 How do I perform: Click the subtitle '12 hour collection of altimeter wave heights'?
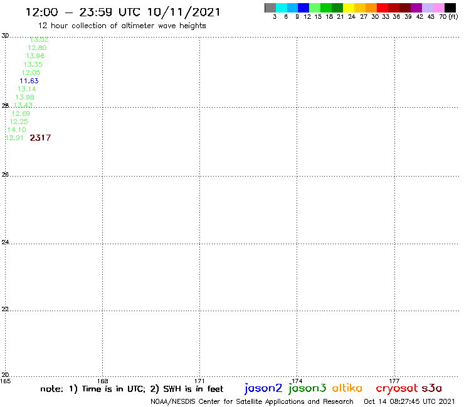(x=122, y=26)
